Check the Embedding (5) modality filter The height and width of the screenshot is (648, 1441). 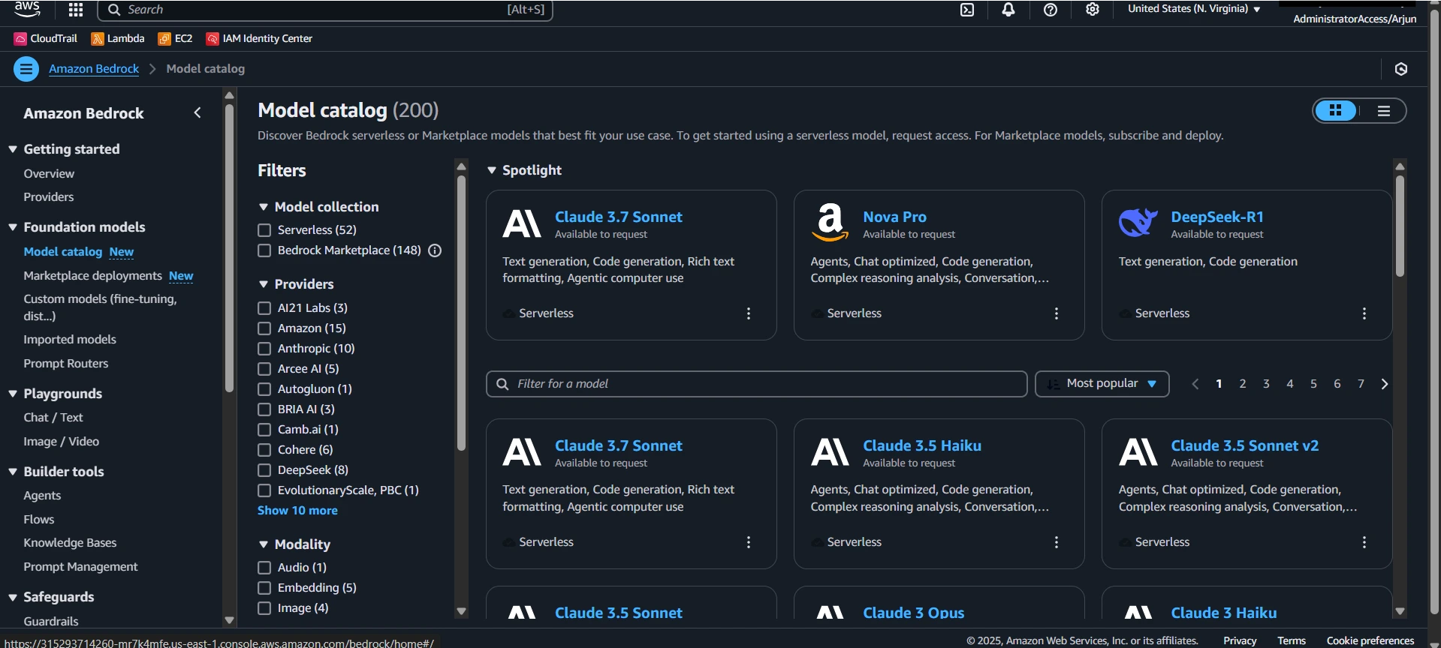264,588
